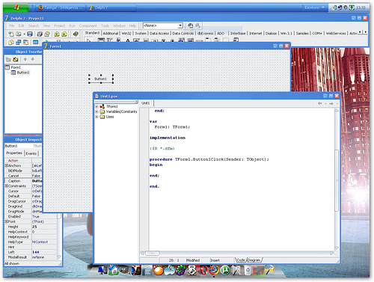Screen dimensions: 374x282
Task: Open the dropdown arrow beside Open icon
Action: click(24, 34)
